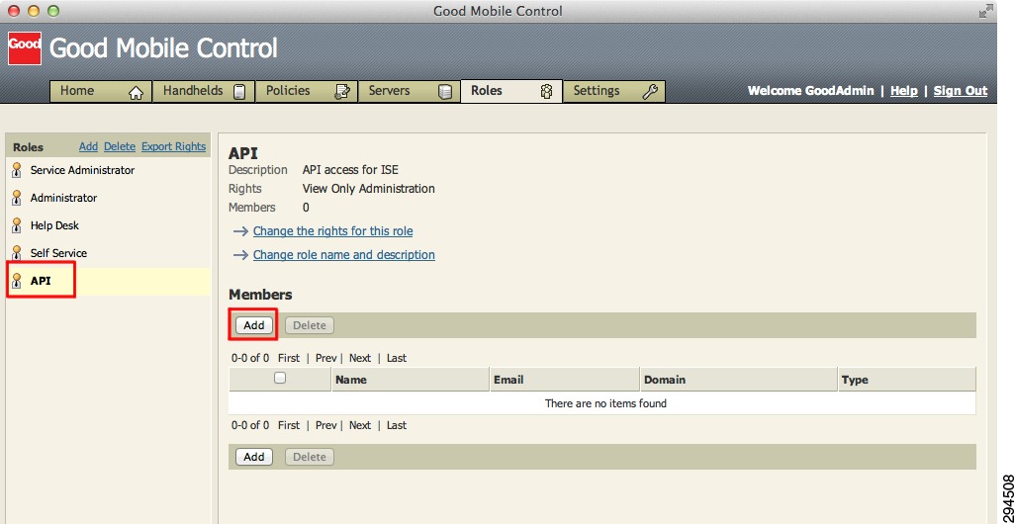Switch to the Handhelds tab
This screenshot has height=524, width=1015.
pos(203,91)
